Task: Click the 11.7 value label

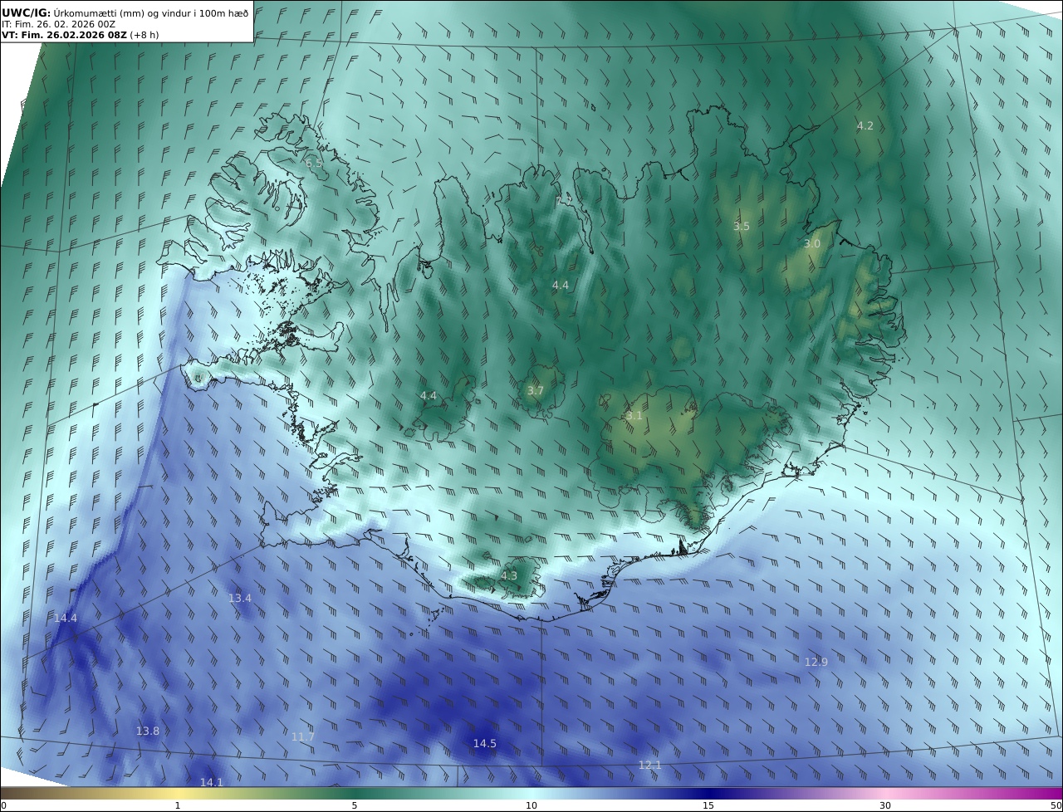Action: [x=303, y=736]
